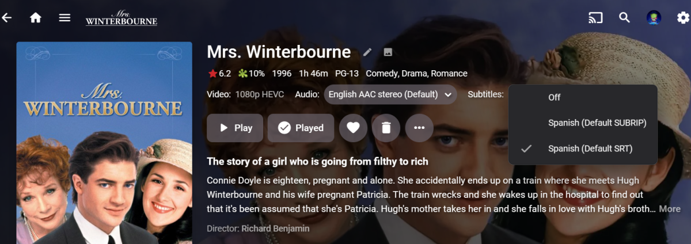Open the hamburger navigation menu
Screen dimensions: 691x244
coord(64,17)
